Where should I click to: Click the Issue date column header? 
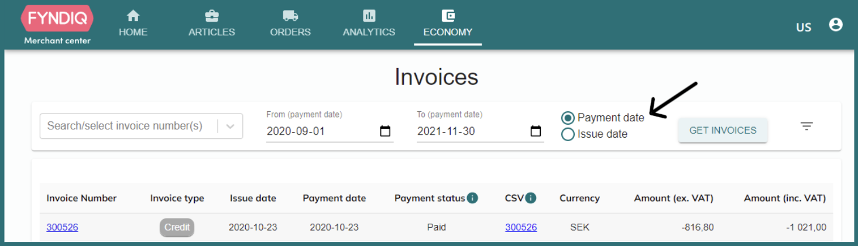(253, 198)
